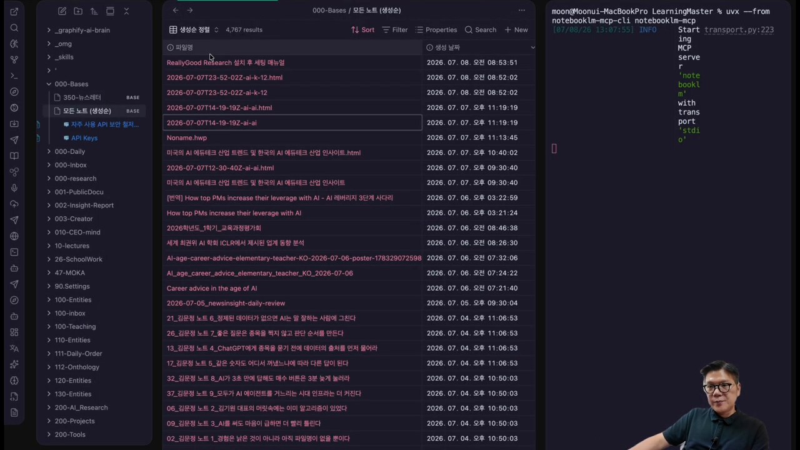Navigate forward in the note pane
The width and height of the screenshot is (800, 450).
pyautogui.click(x=190, y=10)
